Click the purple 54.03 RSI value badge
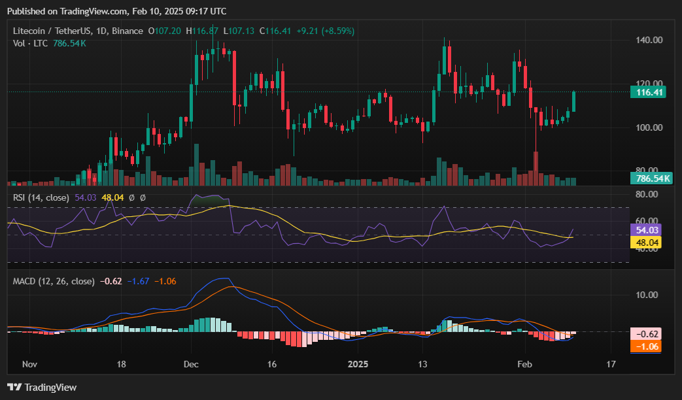 pos(645,230)
